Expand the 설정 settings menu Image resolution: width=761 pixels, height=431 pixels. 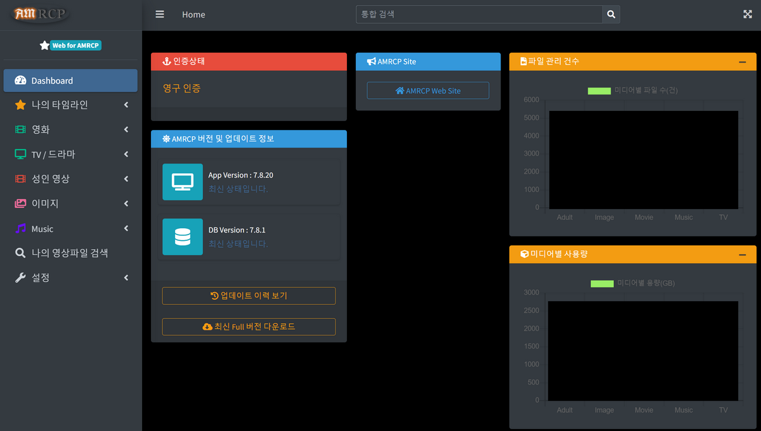coord(126,278)
